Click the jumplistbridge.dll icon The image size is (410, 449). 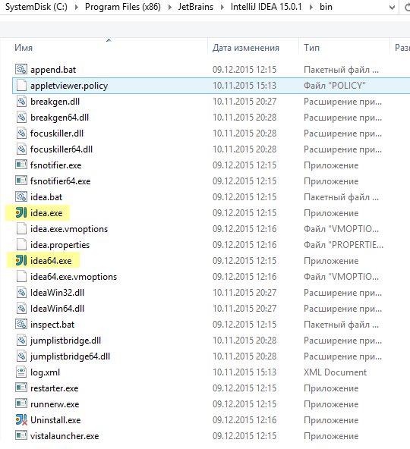click(21, 341)
